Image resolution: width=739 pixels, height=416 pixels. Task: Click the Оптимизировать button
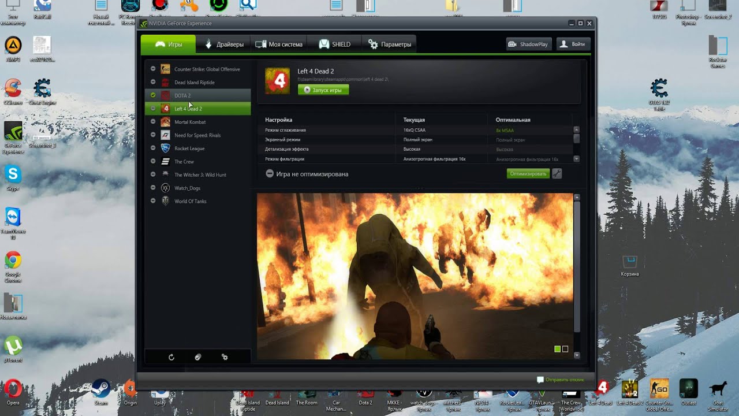(x=528, y=173)
